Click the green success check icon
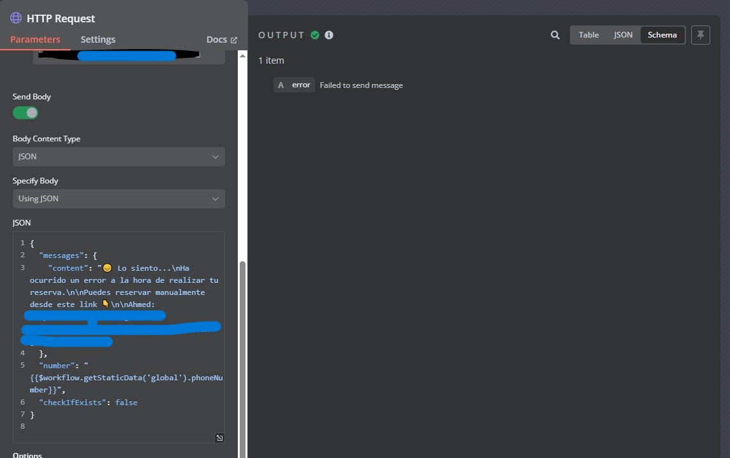The image size is (730, 458). (x=315, y=35)
